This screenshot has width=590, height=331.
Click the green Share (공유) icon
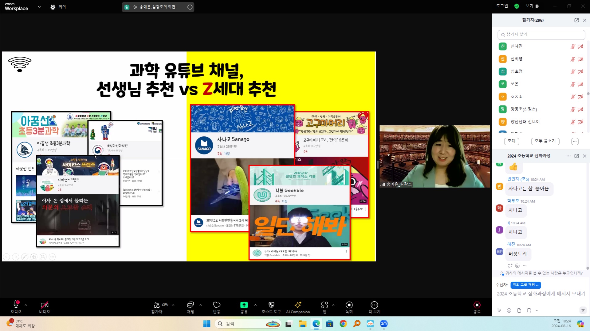244,305
